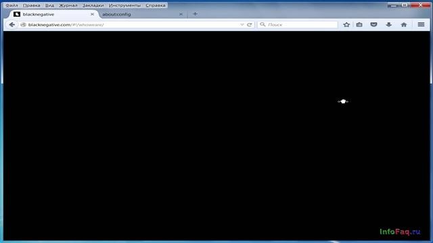
Task: Go back with the back arrow
Action: pyautogui.click(x=12, y=24)
